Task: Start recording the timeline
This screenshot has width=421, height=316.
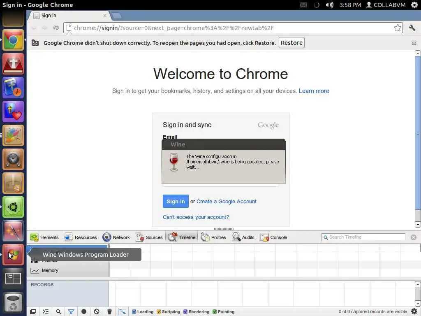Action: (x=84, y=311)
